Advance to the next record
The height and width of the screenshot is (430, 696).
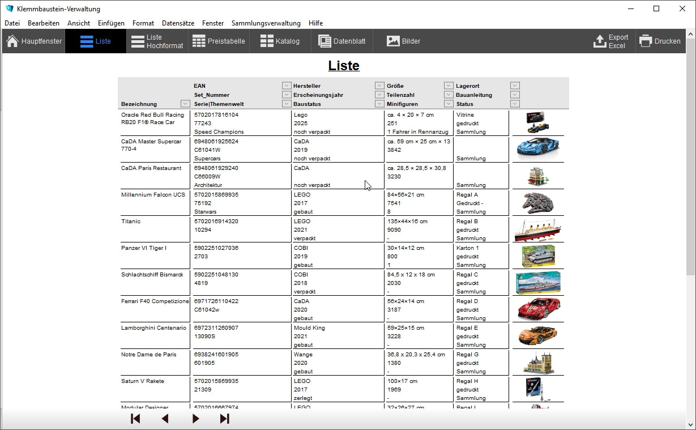[195, 419]
